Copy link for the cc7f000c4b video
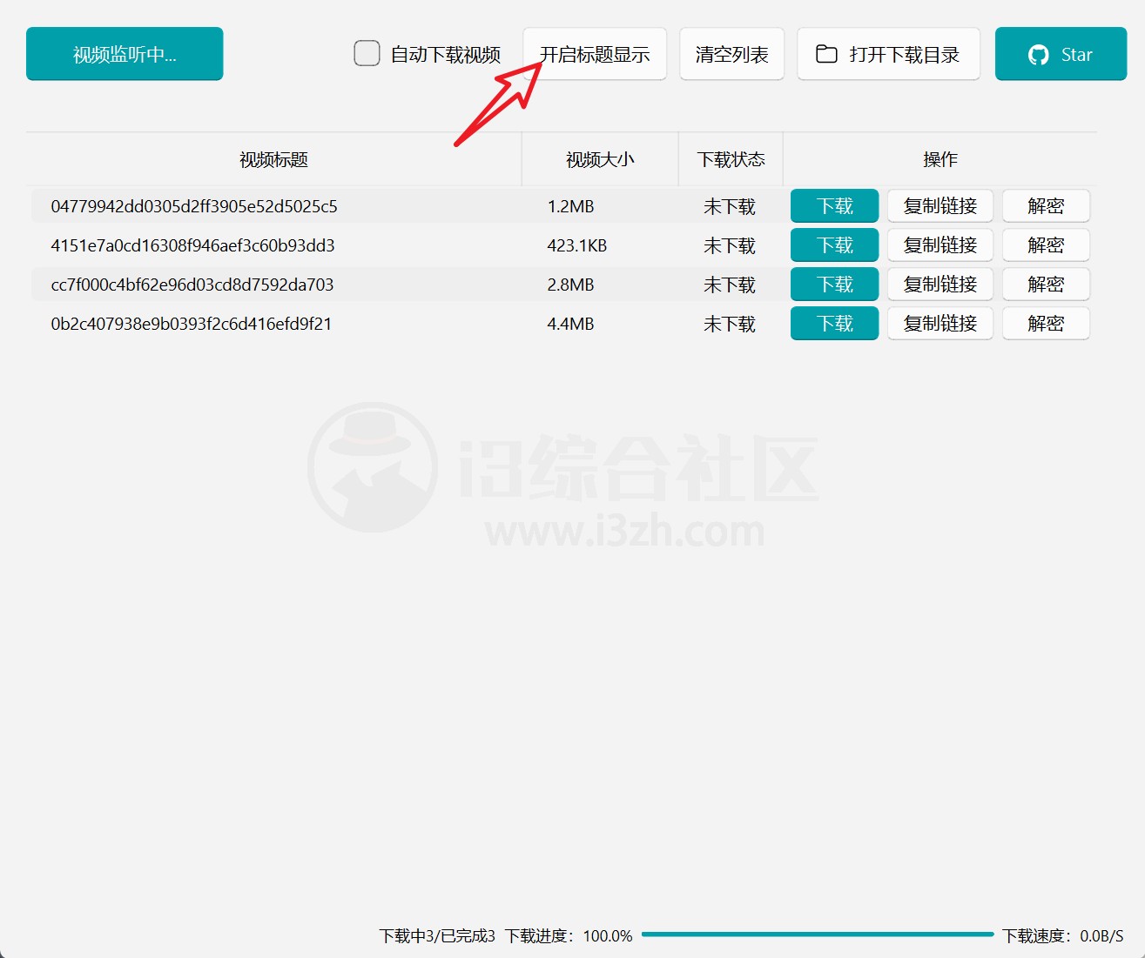 tap(940, 285)
